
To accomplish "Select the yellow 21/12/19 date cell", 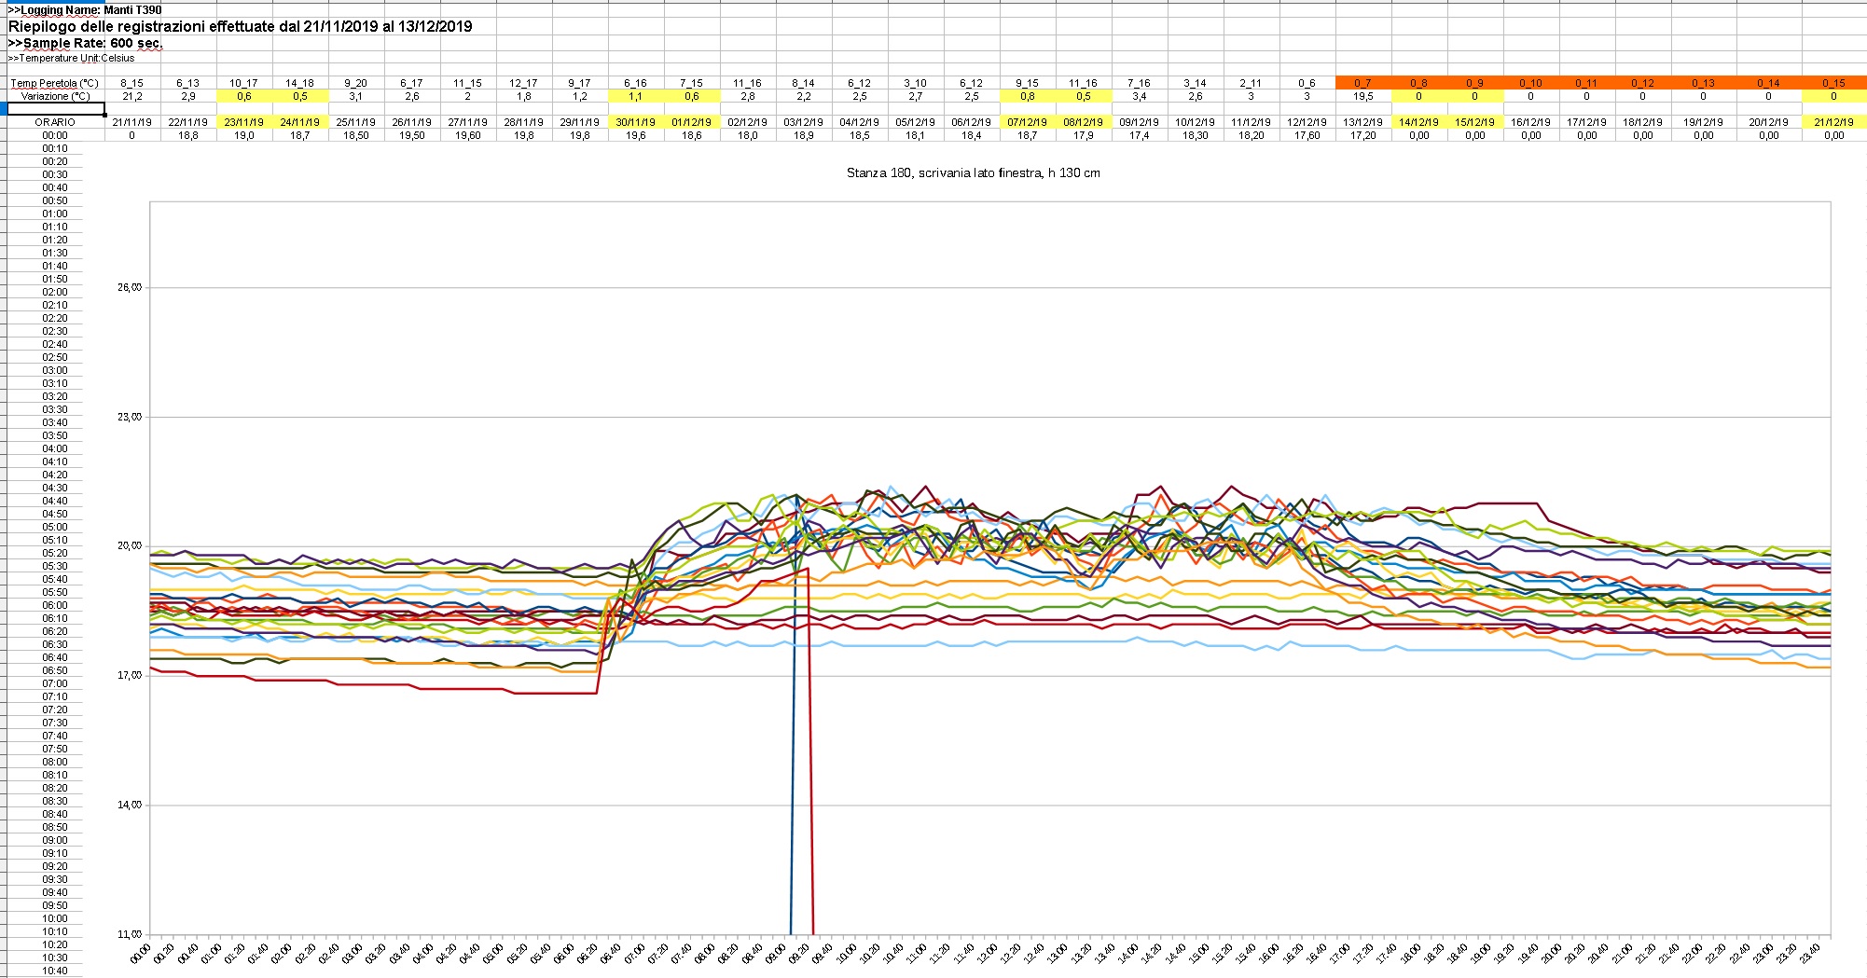I will [1833, 122].
